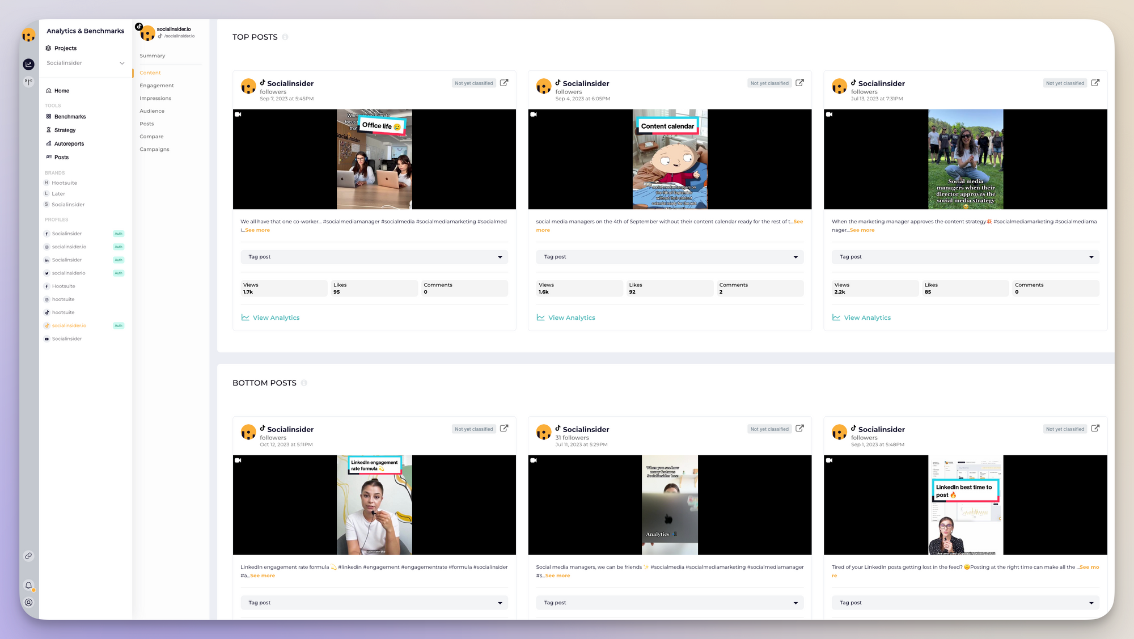Expand the Tag post dropdown on second top post
Viewport: 1134px width, 639px height.
point(794,256)
